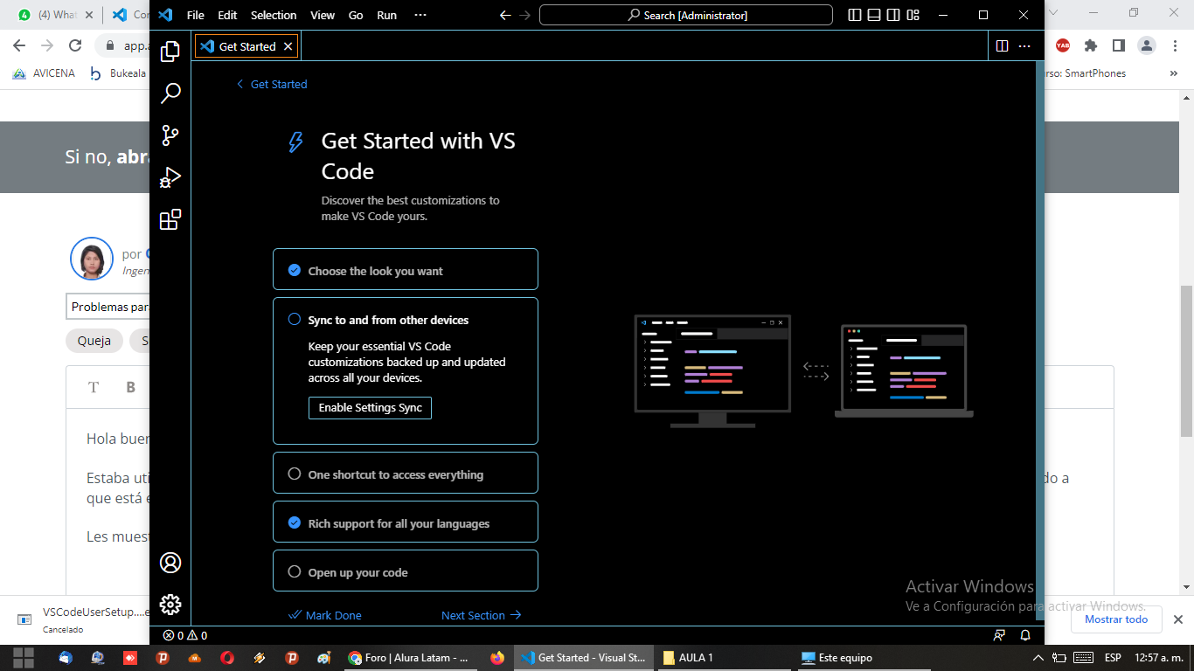Toggle 'Rich support for all your languages' check

(295, 522)
